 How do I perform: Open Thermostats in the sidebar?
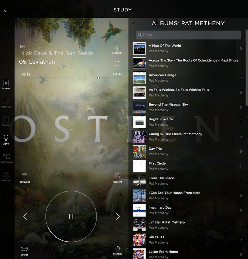click(x=6, y=158)
